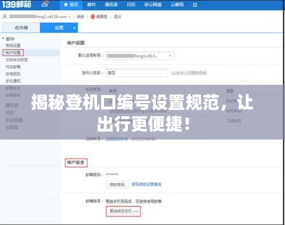This screenshot has height=225, width=285.
Task: Select 帐户设置 in the sidebar
Action: [13, 52]
